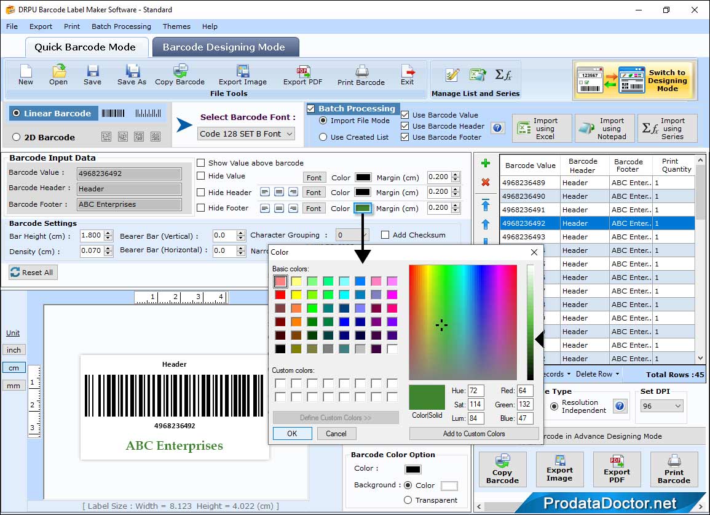Open the Select Barcode Font dropdown
The height and width of the screenshot is (515, 710).
(x=247, y=134)
